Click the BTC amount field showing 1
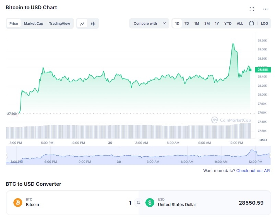The width and height of the screenshot is (275, 218). tap(130, 203)
